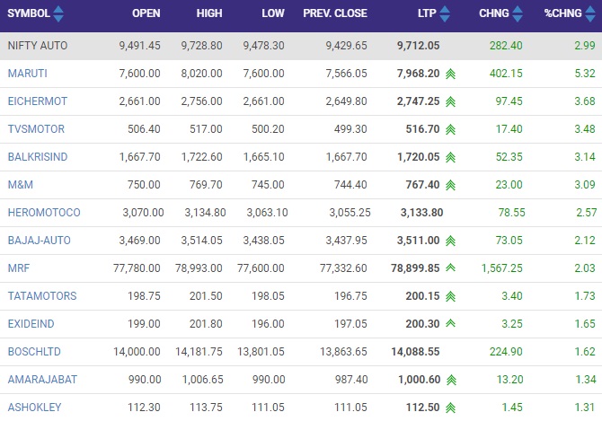Select MRF LTP value 78,899.85
Viewport: 602px width, 421px height.
(415, 268)
